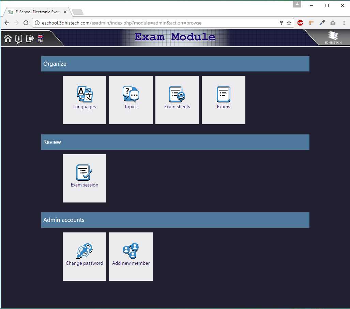
Task: Open Chrome's three-dot menu
Action: 344,23
